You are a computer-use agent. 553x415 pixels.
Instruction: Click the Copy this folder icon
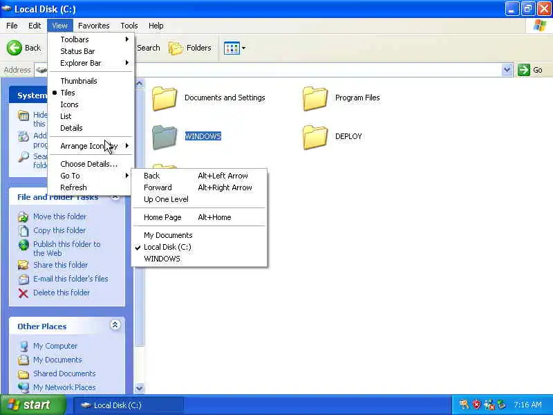[x=24, y=230]
